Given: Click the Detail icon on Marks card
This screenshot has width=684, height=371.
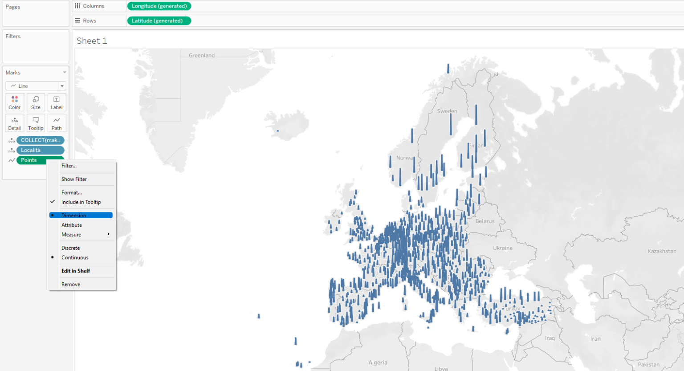Looking at the screenshot, I should pos(15,123).
